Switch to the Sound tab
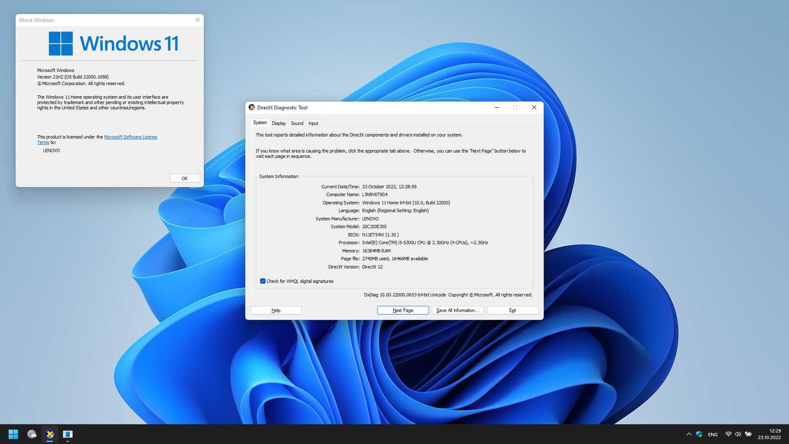 (x=297, y=123)
